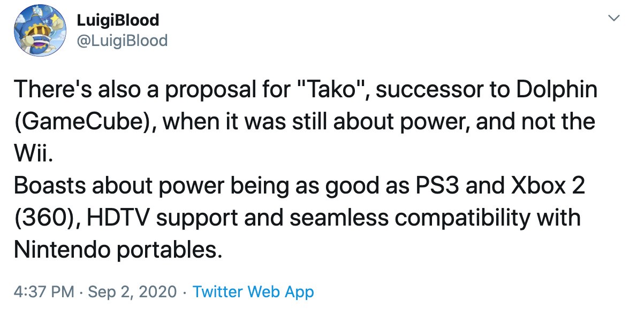
Task: Click the @LuigiBlood handle
Action: pyautogui.click(x=123, y=40)
